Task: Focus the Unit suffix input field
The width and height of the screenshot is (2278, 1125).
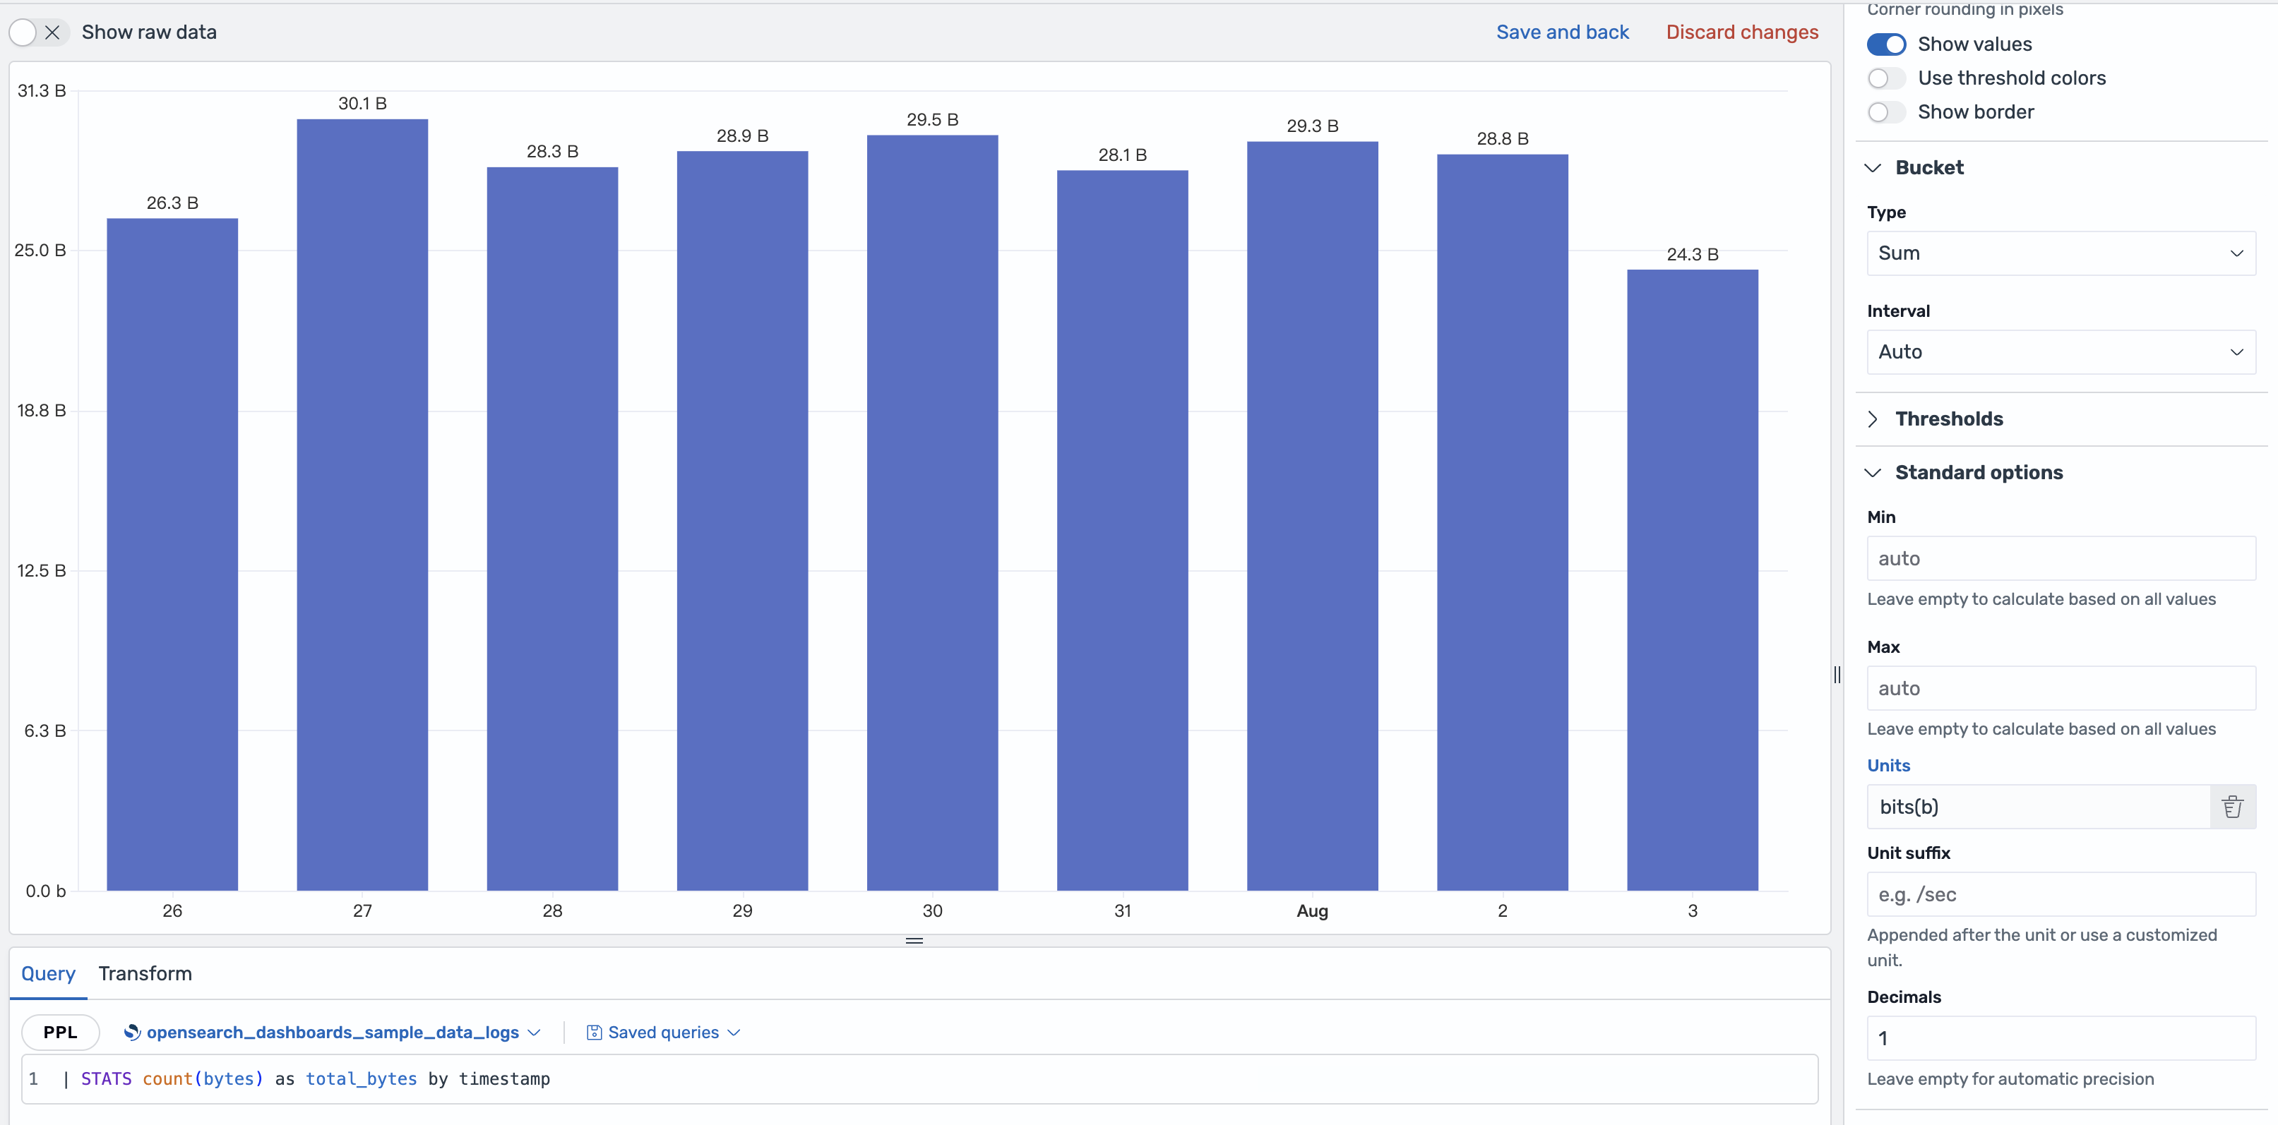Action: coord(2061,894)
